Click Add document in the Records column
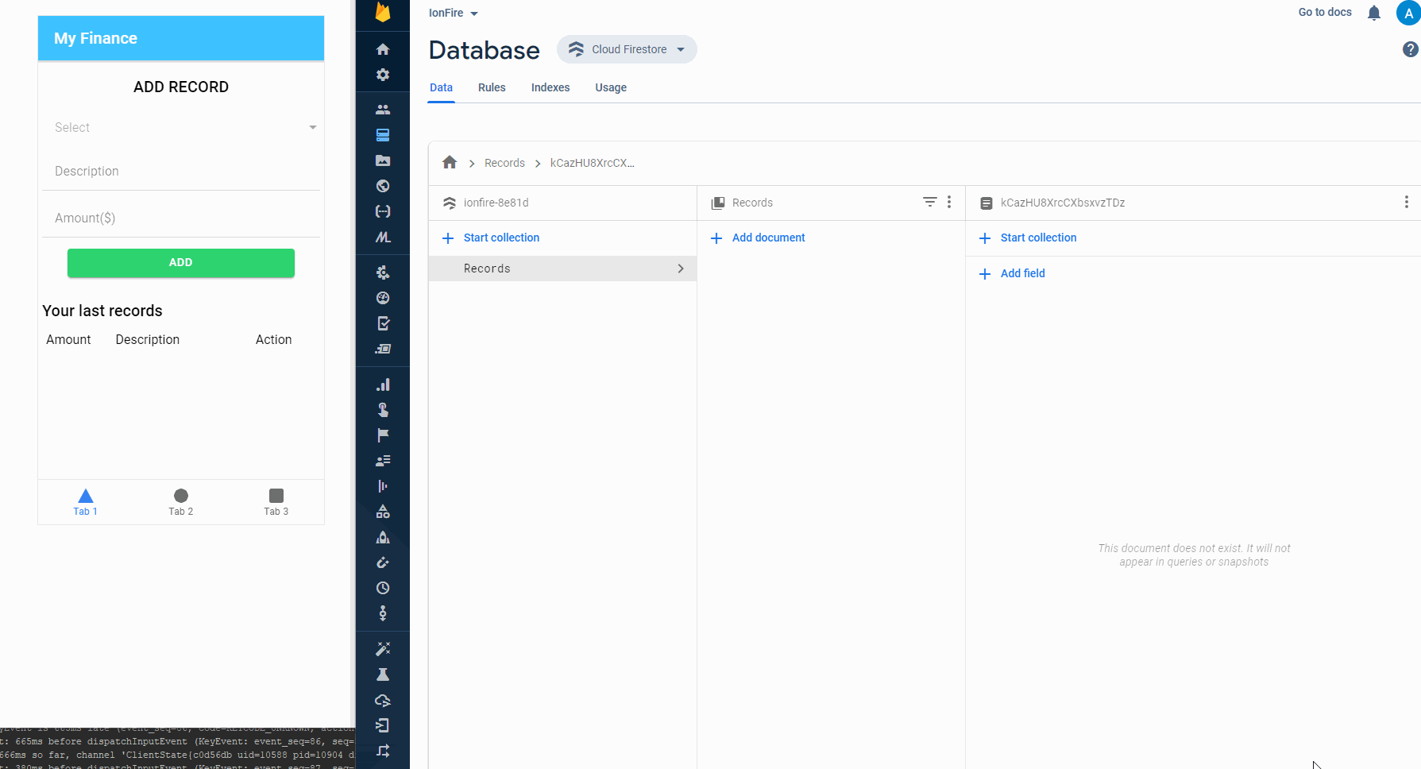Screen dimensions: 1421x769 (x=757, y=238)
